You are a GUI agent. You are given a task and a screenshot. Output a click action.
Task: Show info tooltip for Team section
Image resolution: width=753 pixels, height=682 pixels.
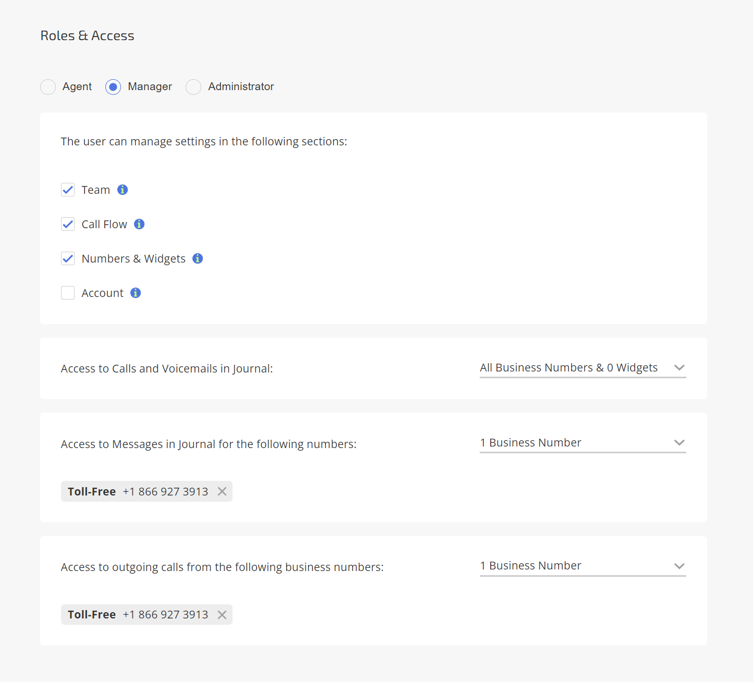click(x=123, y=190)
